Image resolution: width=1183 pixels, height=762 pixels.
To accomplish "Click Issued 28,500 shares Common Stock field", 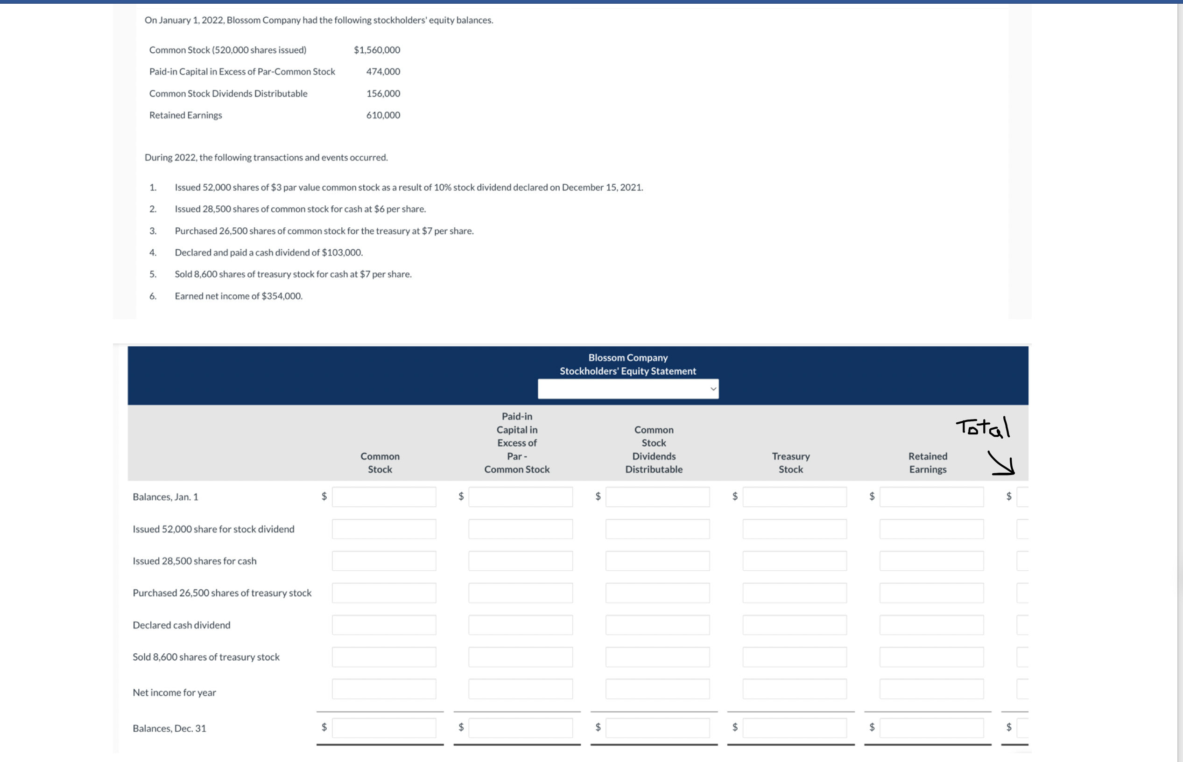I will pyautogui.click(x=384, y=560).
